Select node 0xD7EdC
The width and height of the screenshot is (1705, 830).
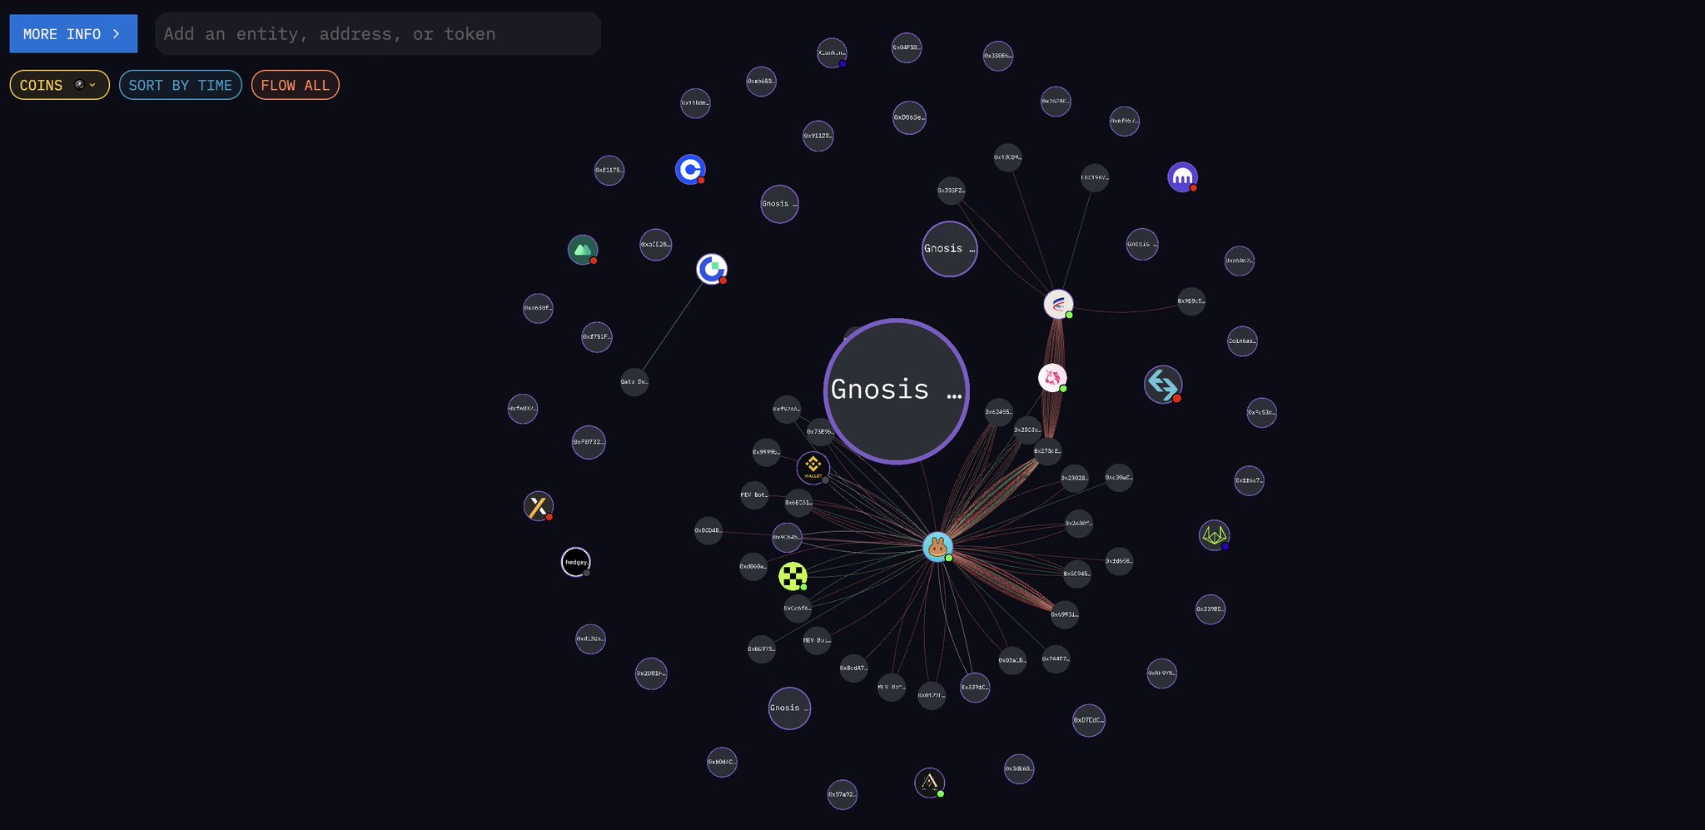1089,720
